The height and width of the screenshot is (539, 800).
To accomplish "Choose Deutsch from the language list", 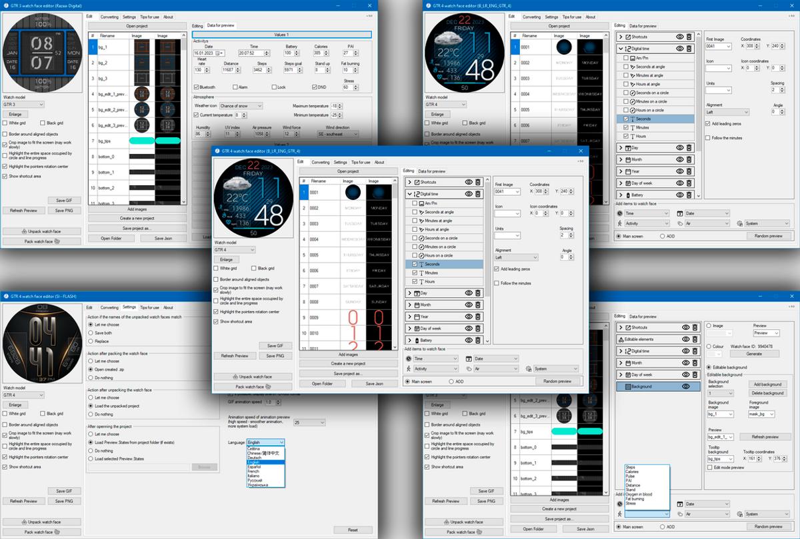I will [x=255, y=458].
